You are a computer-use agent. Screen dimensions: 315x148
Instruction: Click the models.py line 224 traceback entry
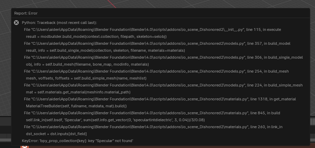[163, 85]
